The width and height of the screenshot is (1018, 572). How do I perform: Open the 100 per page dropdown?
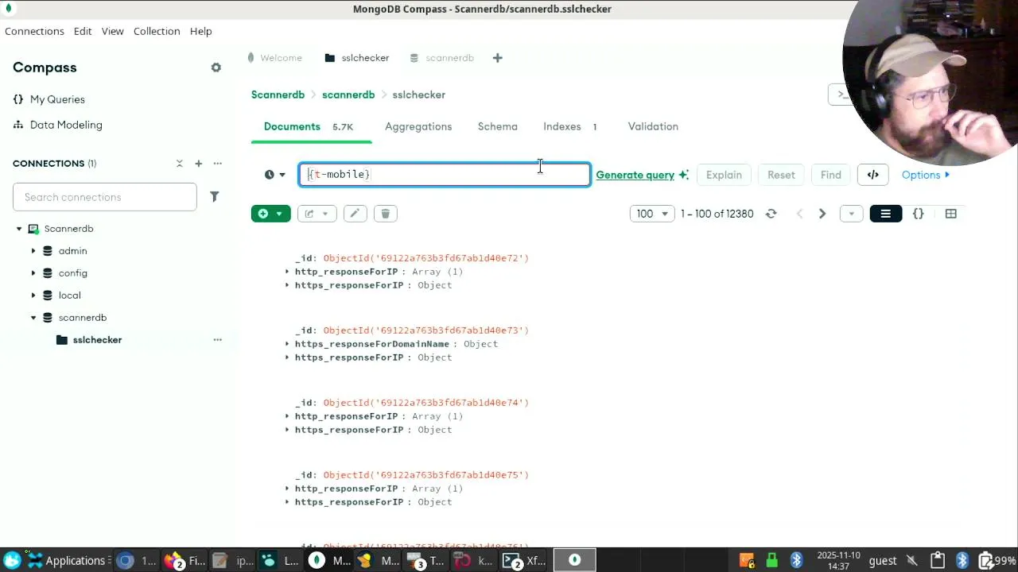tap(652, 214)
